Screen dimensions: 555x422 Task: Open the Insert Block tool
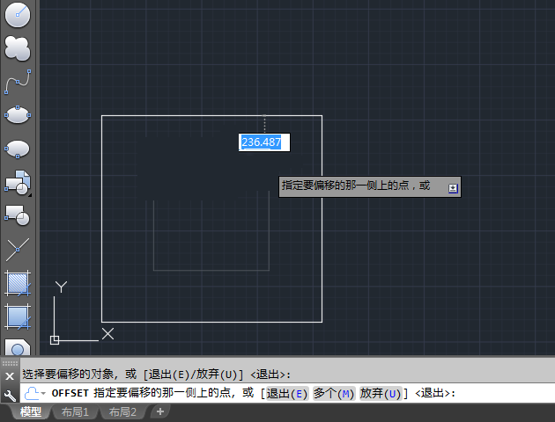click(18, 183)
